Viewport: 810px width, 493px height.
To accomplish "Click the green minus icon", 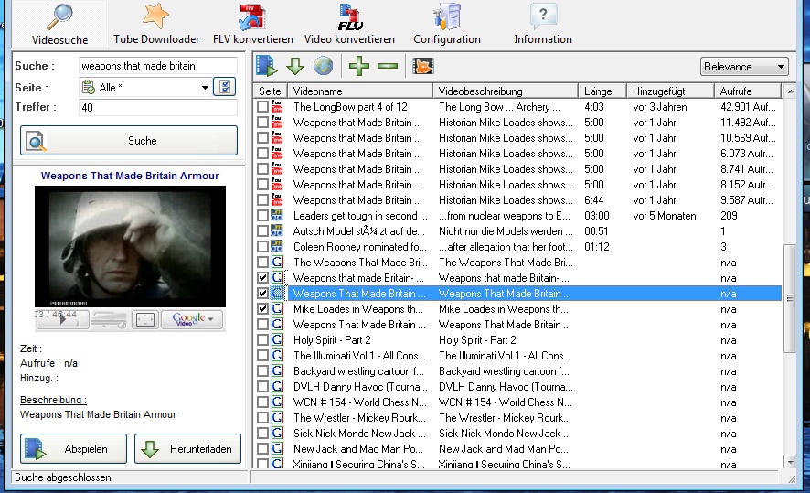I will tap(388, 66).
